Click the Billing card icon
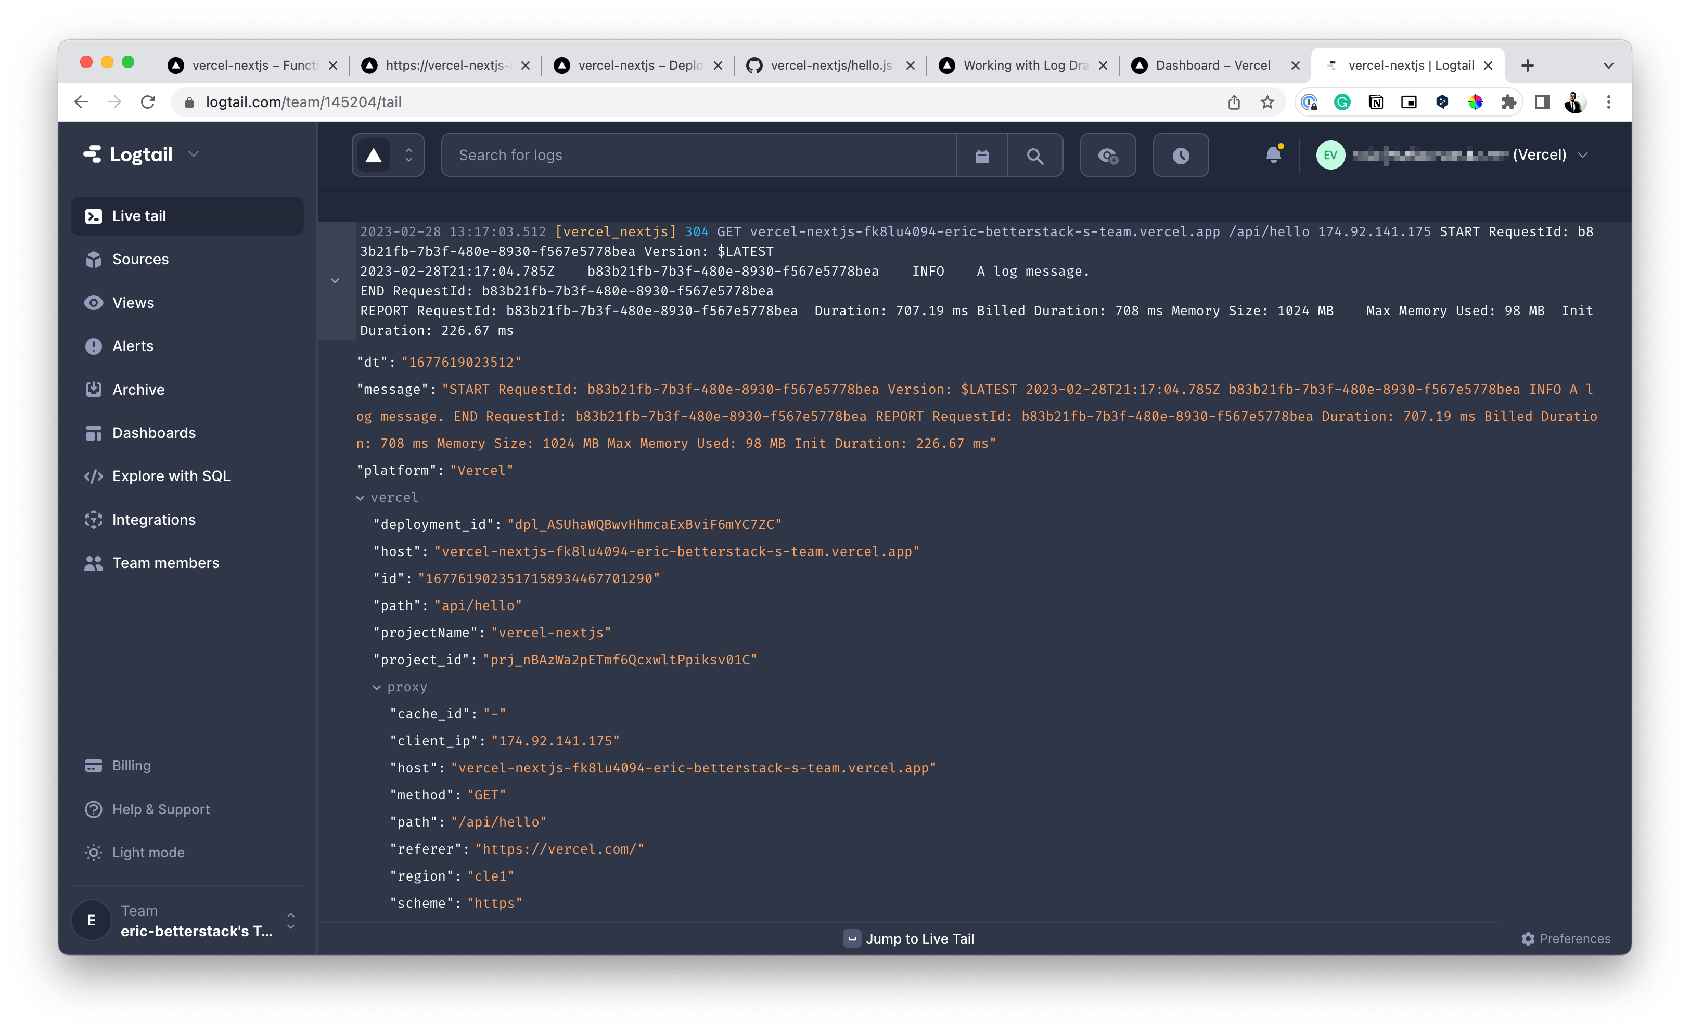 93,766
